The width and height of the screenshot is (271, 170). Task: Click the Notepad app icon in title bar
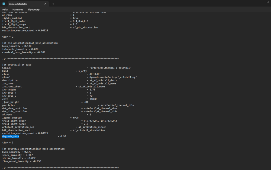click(4, 4)
